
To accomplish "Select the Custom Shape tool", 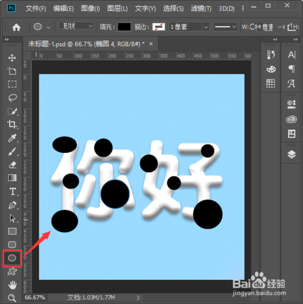I will [x=12, y=271].
